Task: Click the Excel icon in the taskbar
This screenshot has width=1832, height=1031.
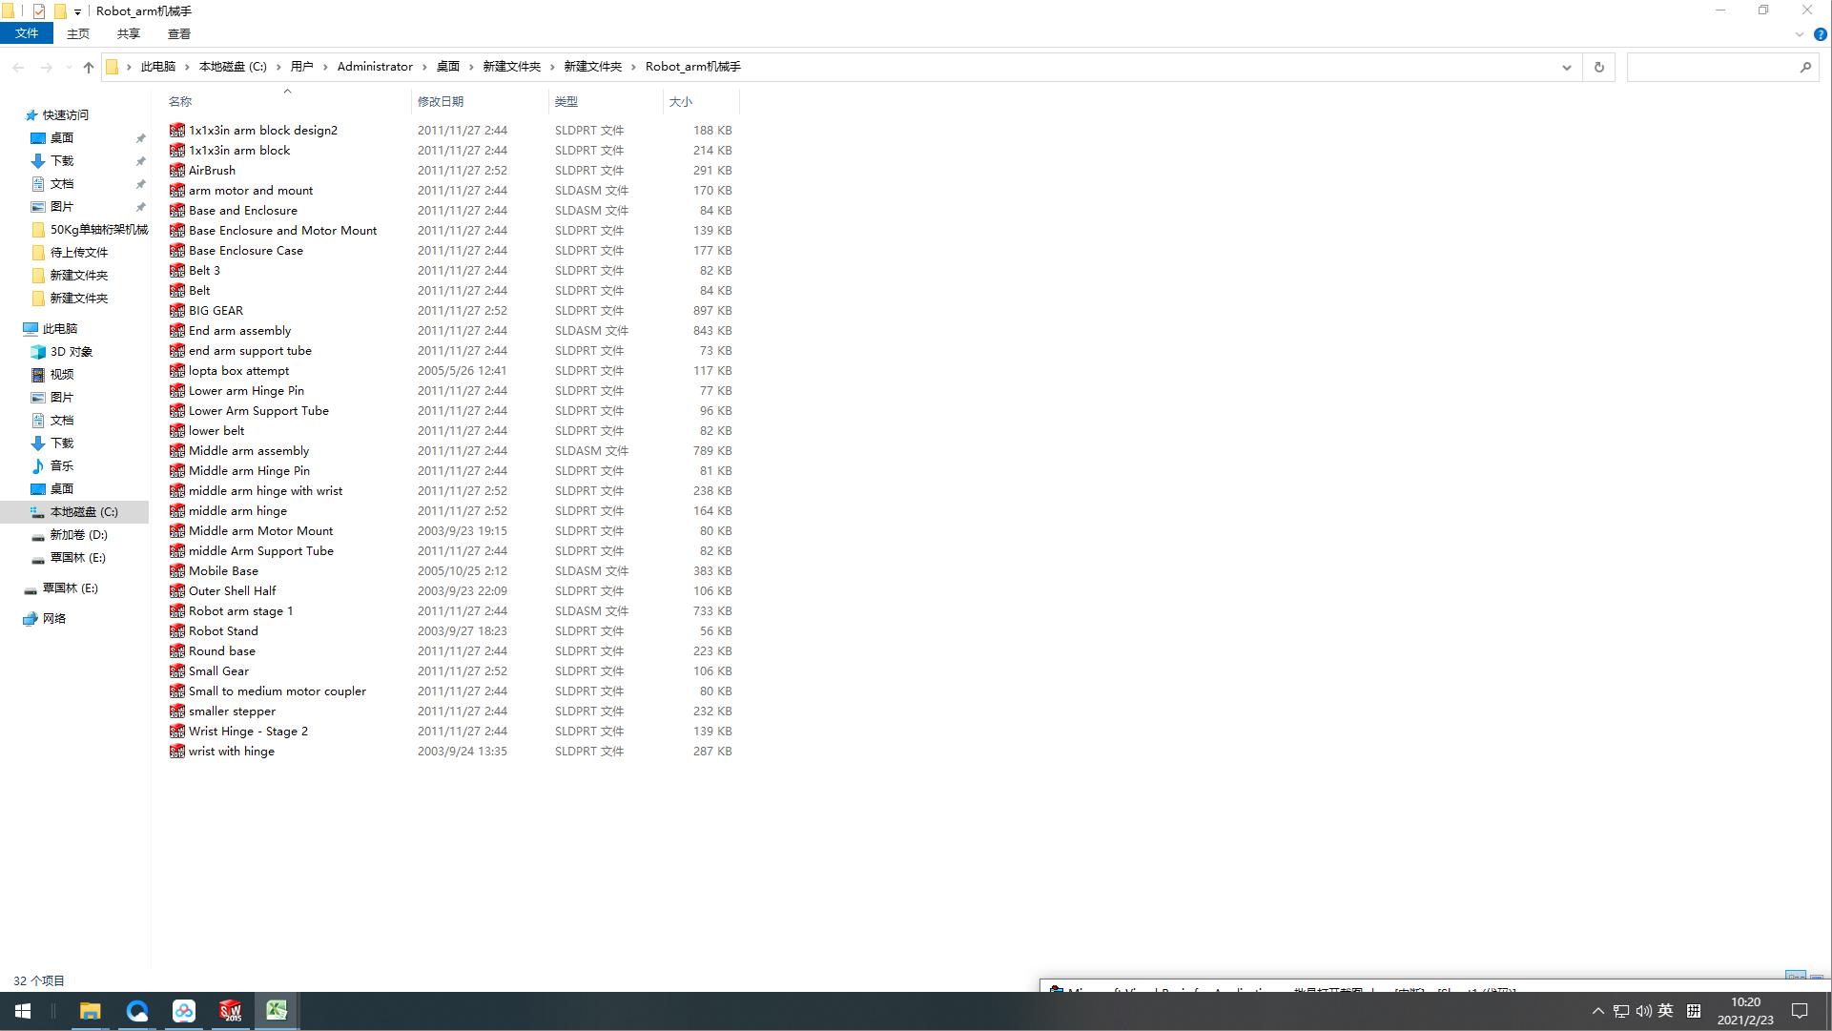Action: click(x=277, y=1011)
